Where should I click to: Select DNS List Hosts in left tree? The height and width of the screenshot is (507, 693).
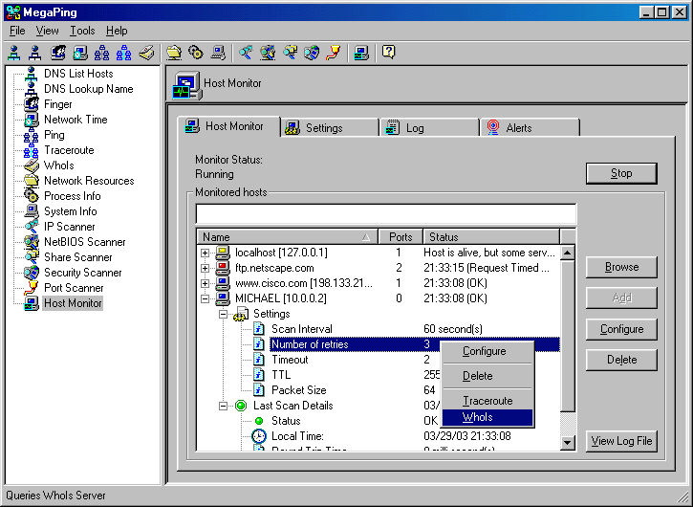[x=78, y=74]
